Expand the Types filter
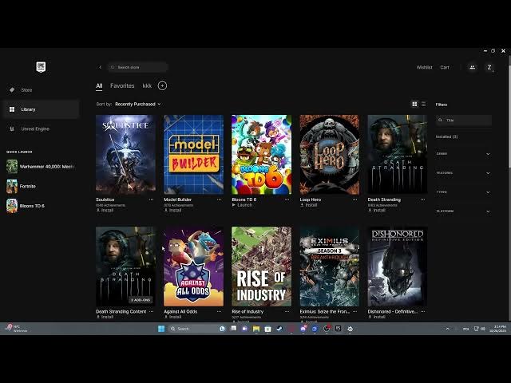Screen dimensions: 511x383 tap(463, 192)
